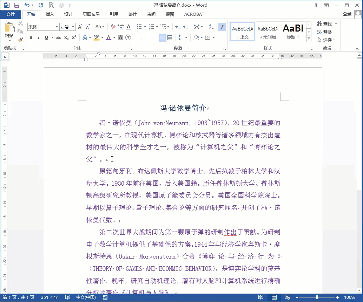Center align the paragraph
This screenshot has height=302, width=363.
point(147,37)
